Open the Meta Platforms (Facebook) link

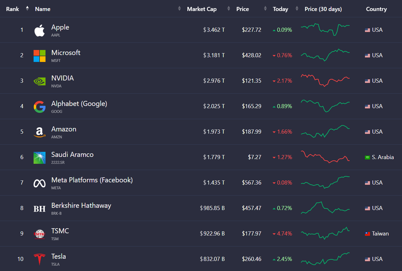(92, 180)
